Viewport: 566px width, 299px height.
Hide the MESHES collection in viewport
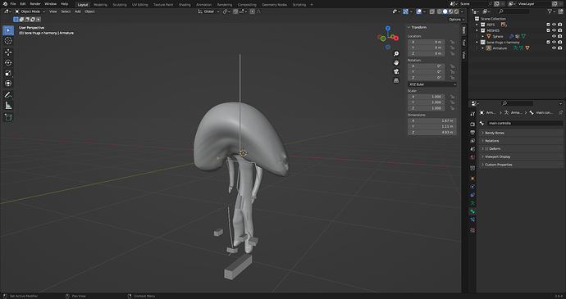point(554,30)
